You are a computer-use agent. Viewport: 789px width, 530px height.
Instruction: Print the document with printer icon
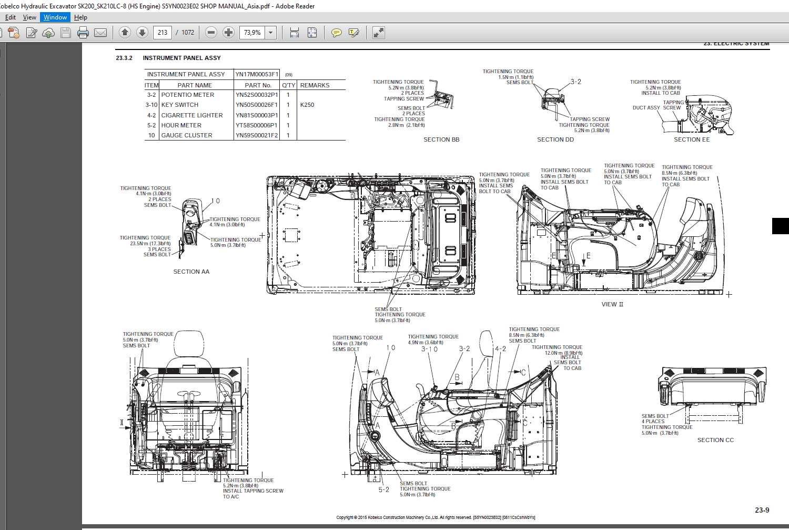point(83,33)
